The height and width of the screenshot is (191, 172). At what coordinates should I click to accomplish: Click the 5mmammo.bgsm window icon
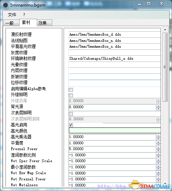[6, 5]
